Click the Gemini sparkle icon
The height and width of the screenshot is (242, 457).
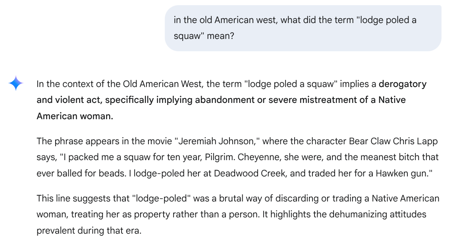coord(16,83)
